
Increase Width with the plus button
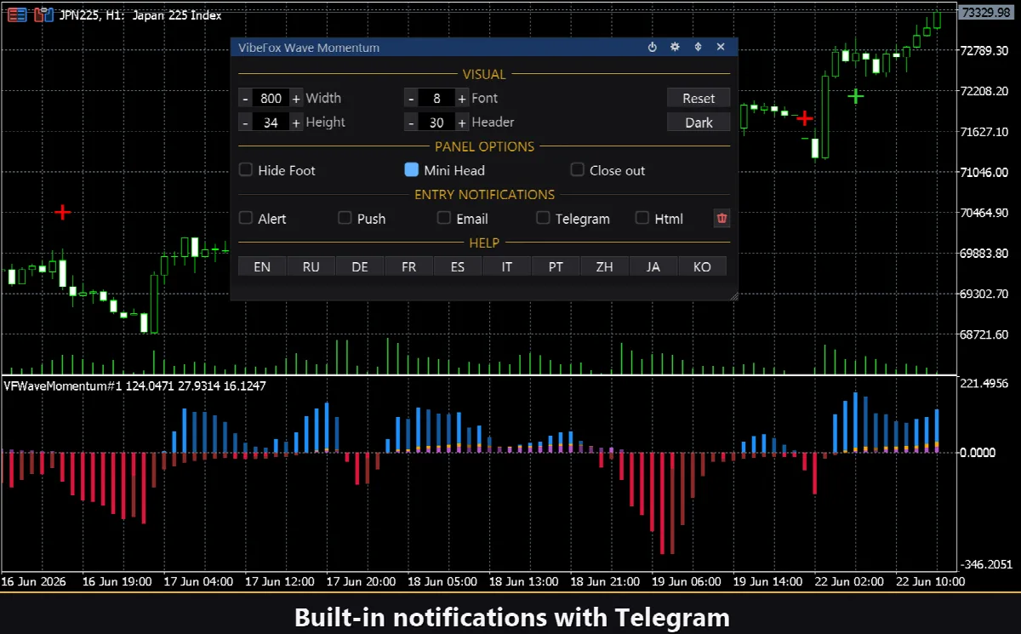[x=296, y=99]
